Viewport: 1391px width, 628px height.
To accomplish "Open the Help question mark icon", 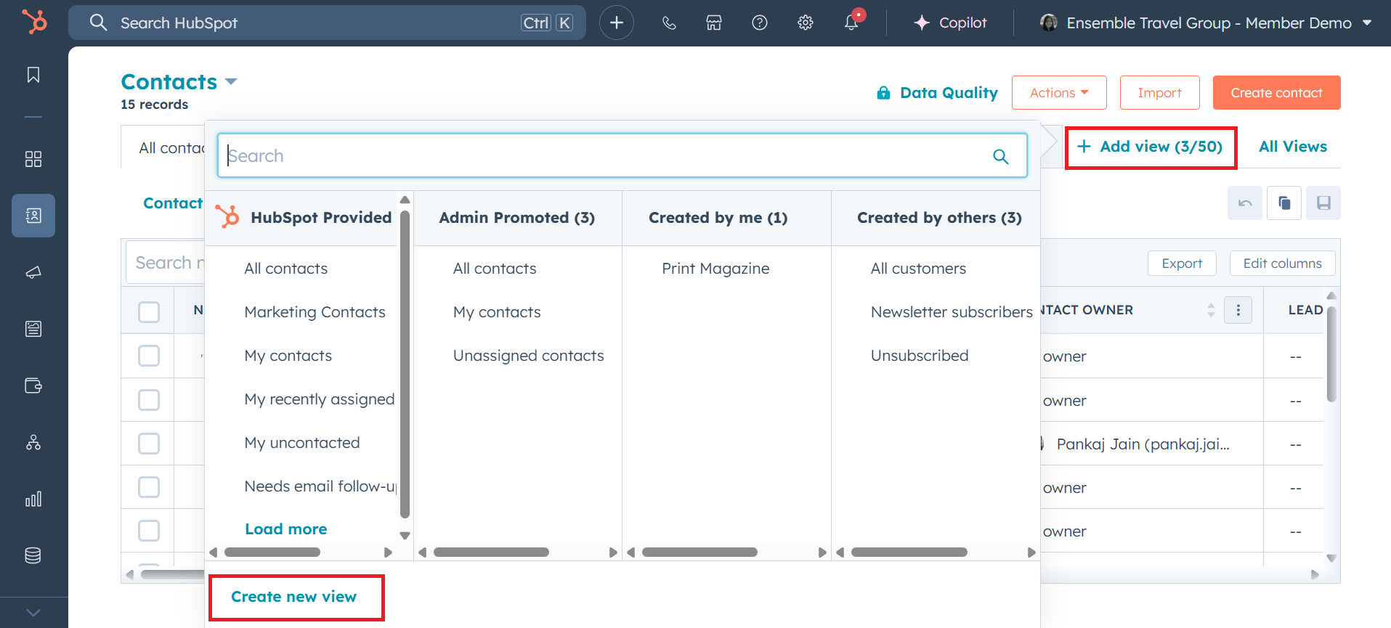I will point(760,23).
